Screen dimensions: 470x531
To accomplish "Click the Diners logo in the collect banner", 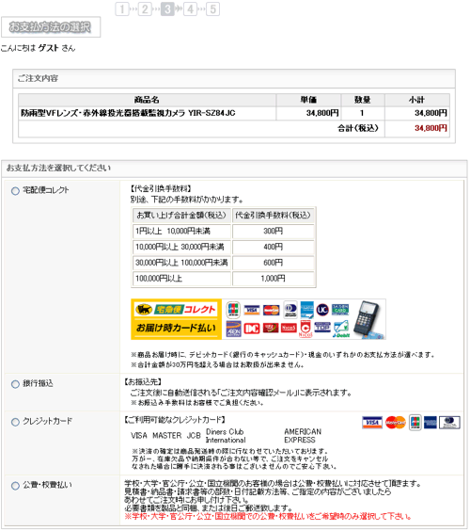I will pos(290,309).
